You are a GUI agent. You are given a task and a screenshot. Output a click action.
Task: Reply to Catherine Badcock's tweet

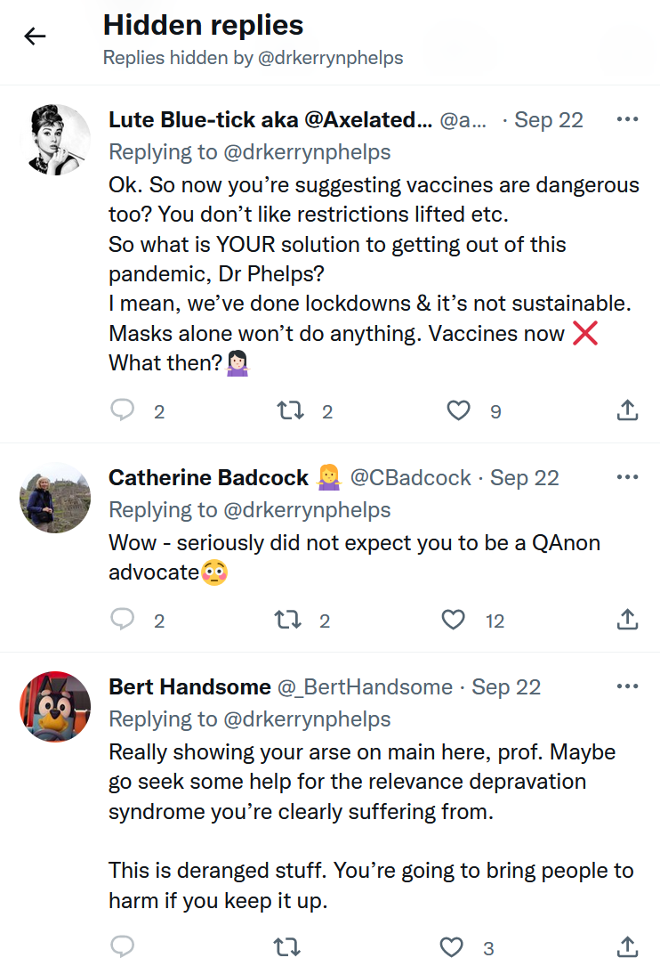tap(123, 620)
